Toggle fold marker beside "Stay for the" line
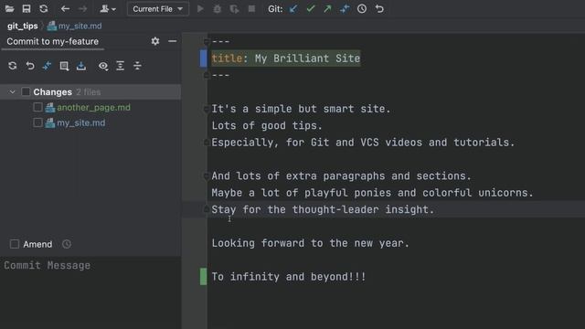Image resolution: width=585 pixels, height=329 pixels. [207, 209]
